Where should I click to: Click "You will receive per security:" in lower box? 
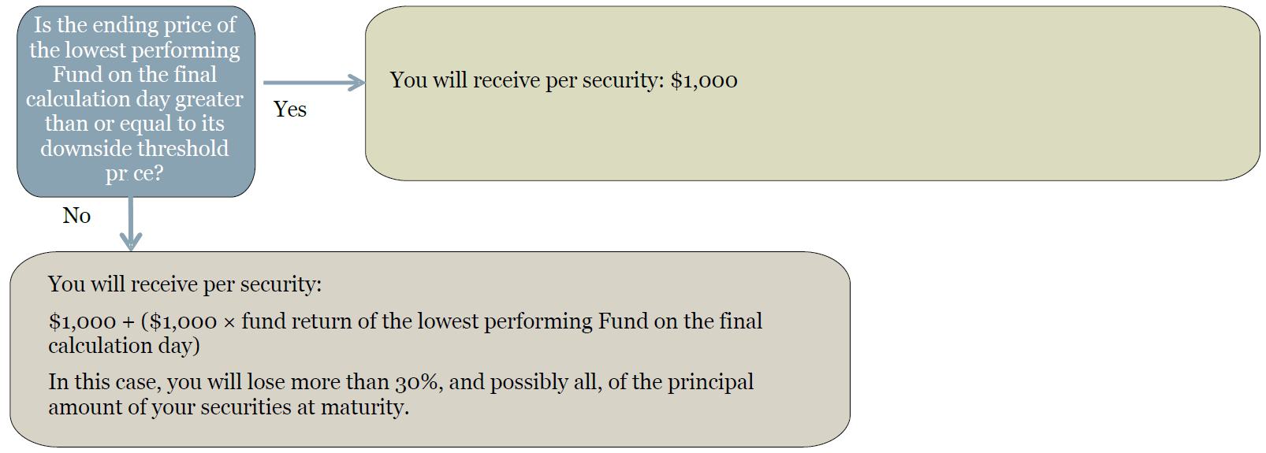184,284
